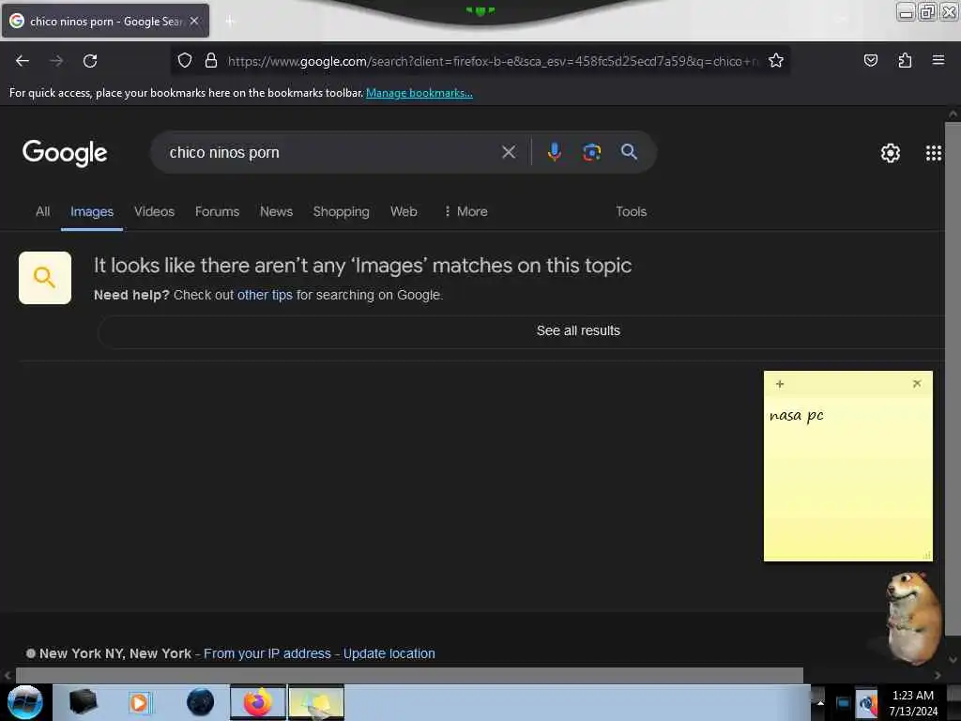Open the Firefox extensions puzzle icon
This screenshot has width=961, height=721.
(x=905, y=60)
